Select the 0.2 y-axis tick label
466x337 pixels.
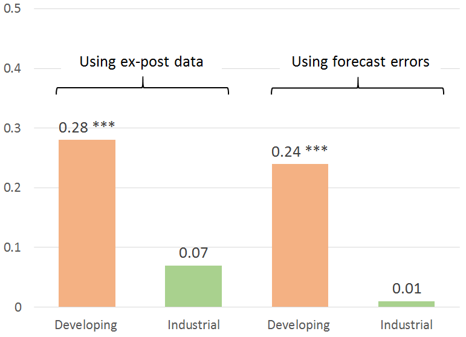(x=12, y=188)
